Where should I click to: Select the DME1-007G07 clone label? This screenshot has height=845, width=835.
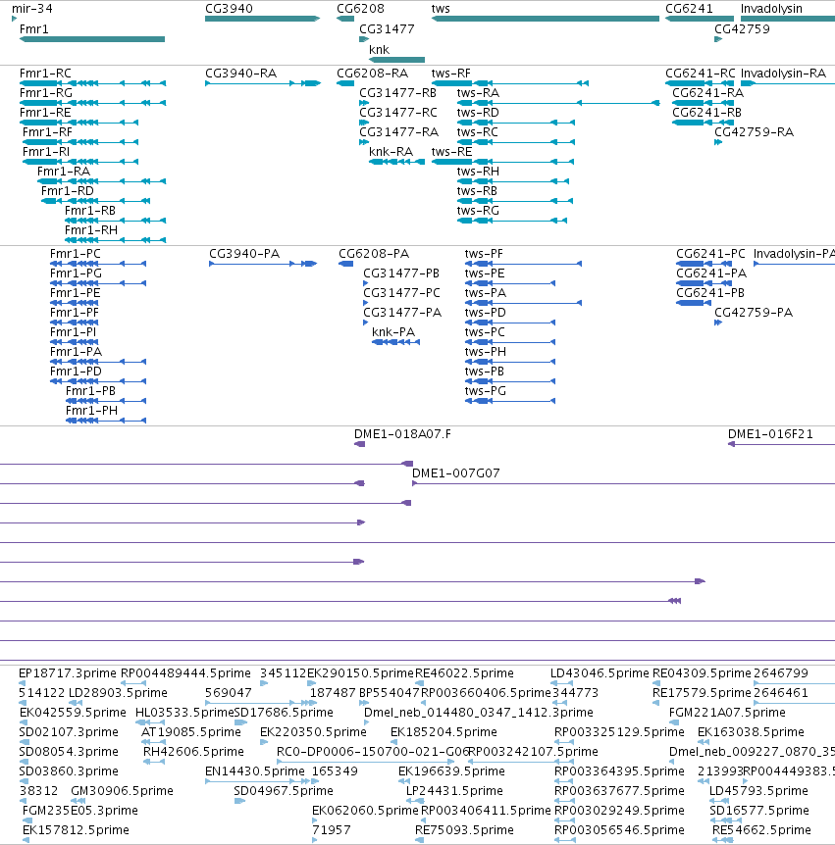click(456, 473)
